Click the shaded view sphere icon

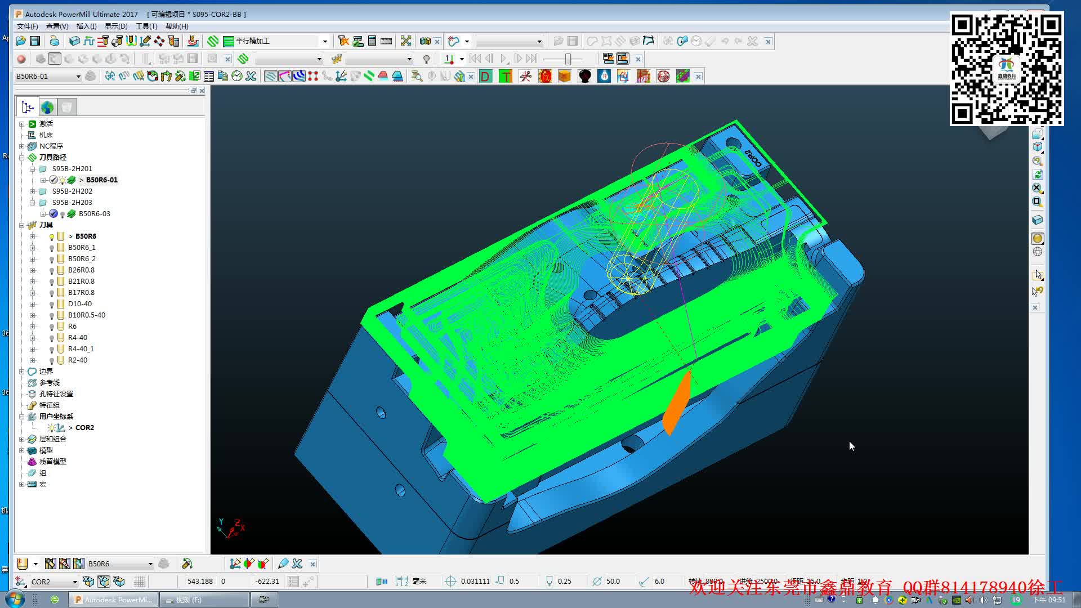click(x=1038, y=239)
